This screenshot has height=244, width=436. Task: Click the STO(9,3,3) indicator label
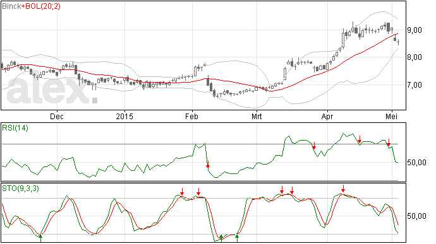pos(20,189)
